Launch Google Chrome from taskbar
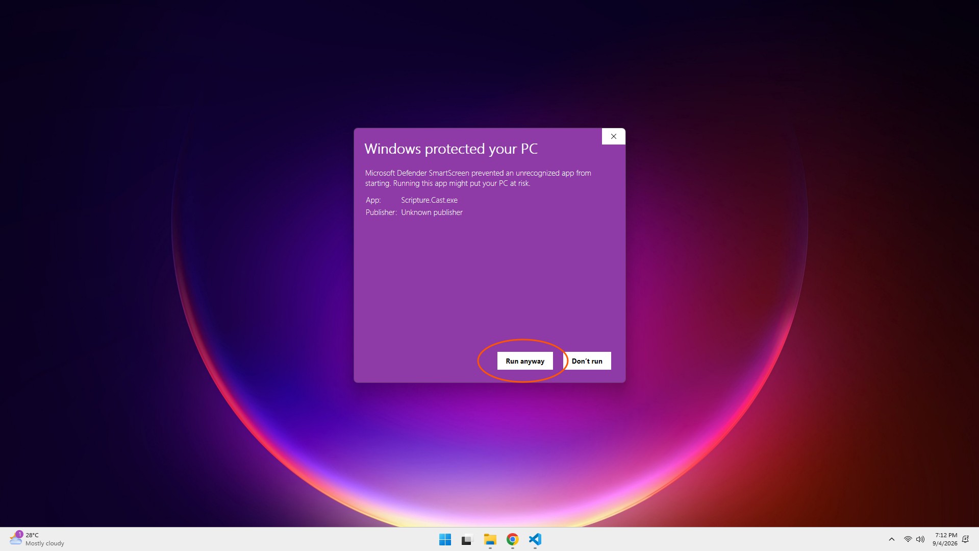 click(513, 539)
